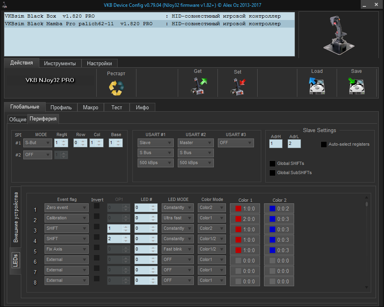This screenshot has height=307, width=384.
Task: Increase the Base stepper value
Action: (x=119, y=141)
